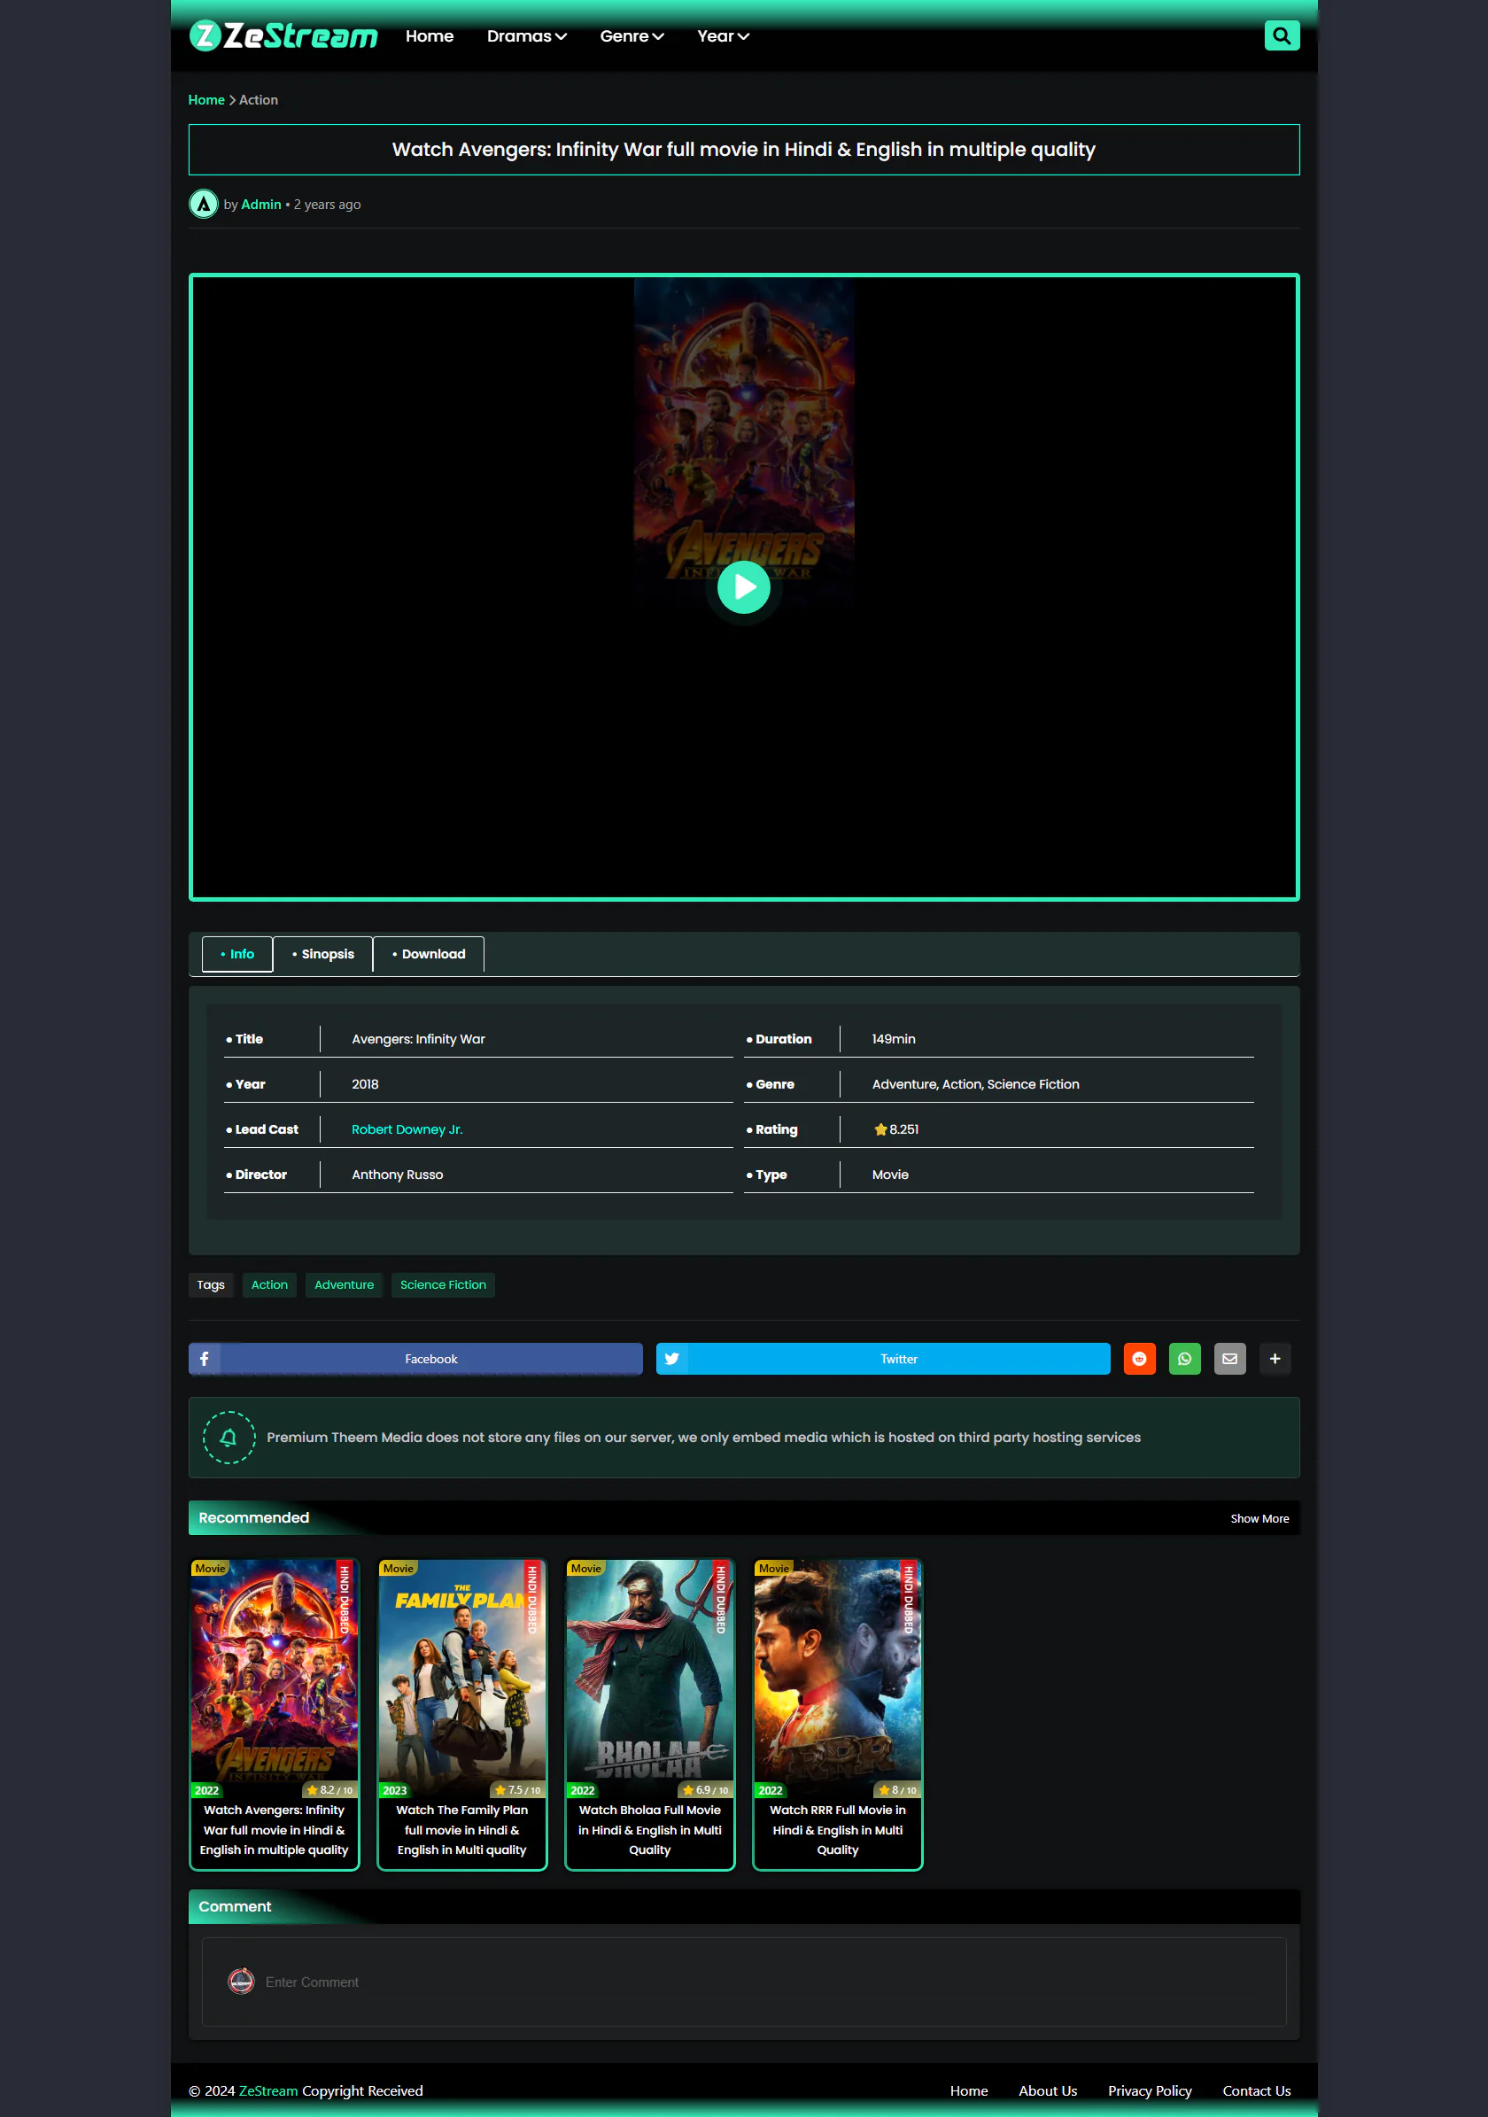Screen dimensions: 1488x2117
Task: Click the search icon in header
Action: (x=1281, y=36)
